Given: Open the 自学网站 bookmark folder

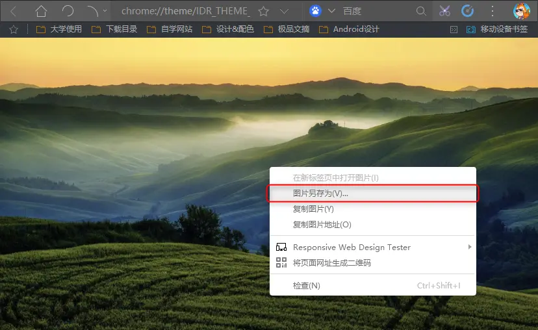Looking at the screenshot, I should 170,29.
